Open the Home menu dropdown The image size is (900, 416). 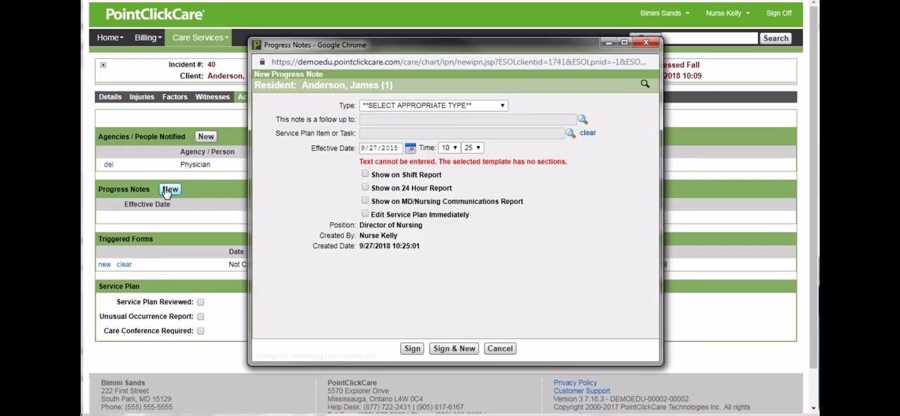click(110, 38)
